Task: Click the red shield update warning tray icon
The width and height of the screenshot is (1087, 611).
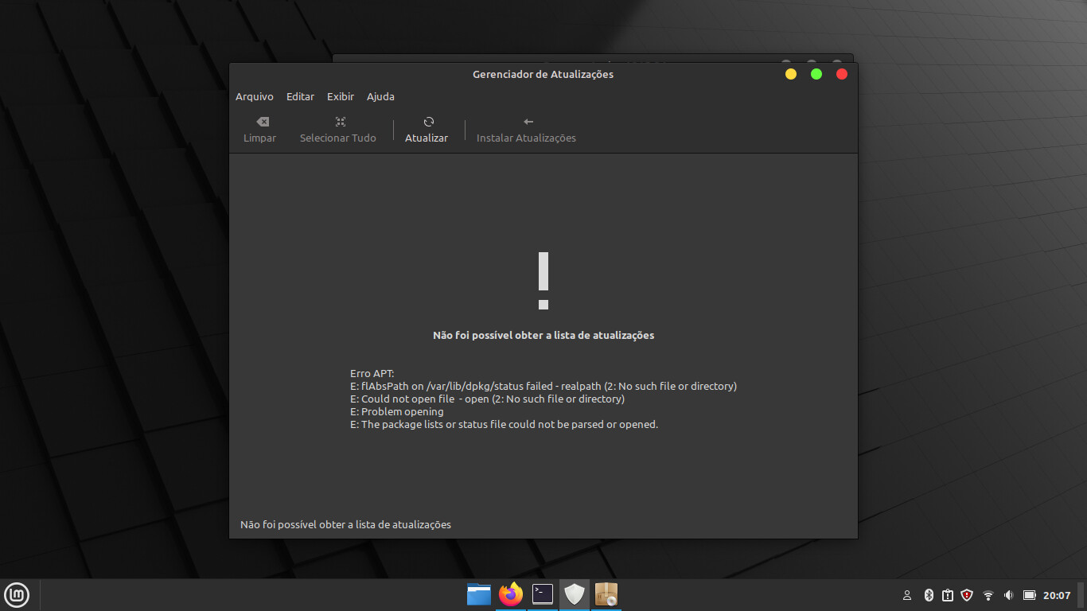Action: click(x=967, y=595)
